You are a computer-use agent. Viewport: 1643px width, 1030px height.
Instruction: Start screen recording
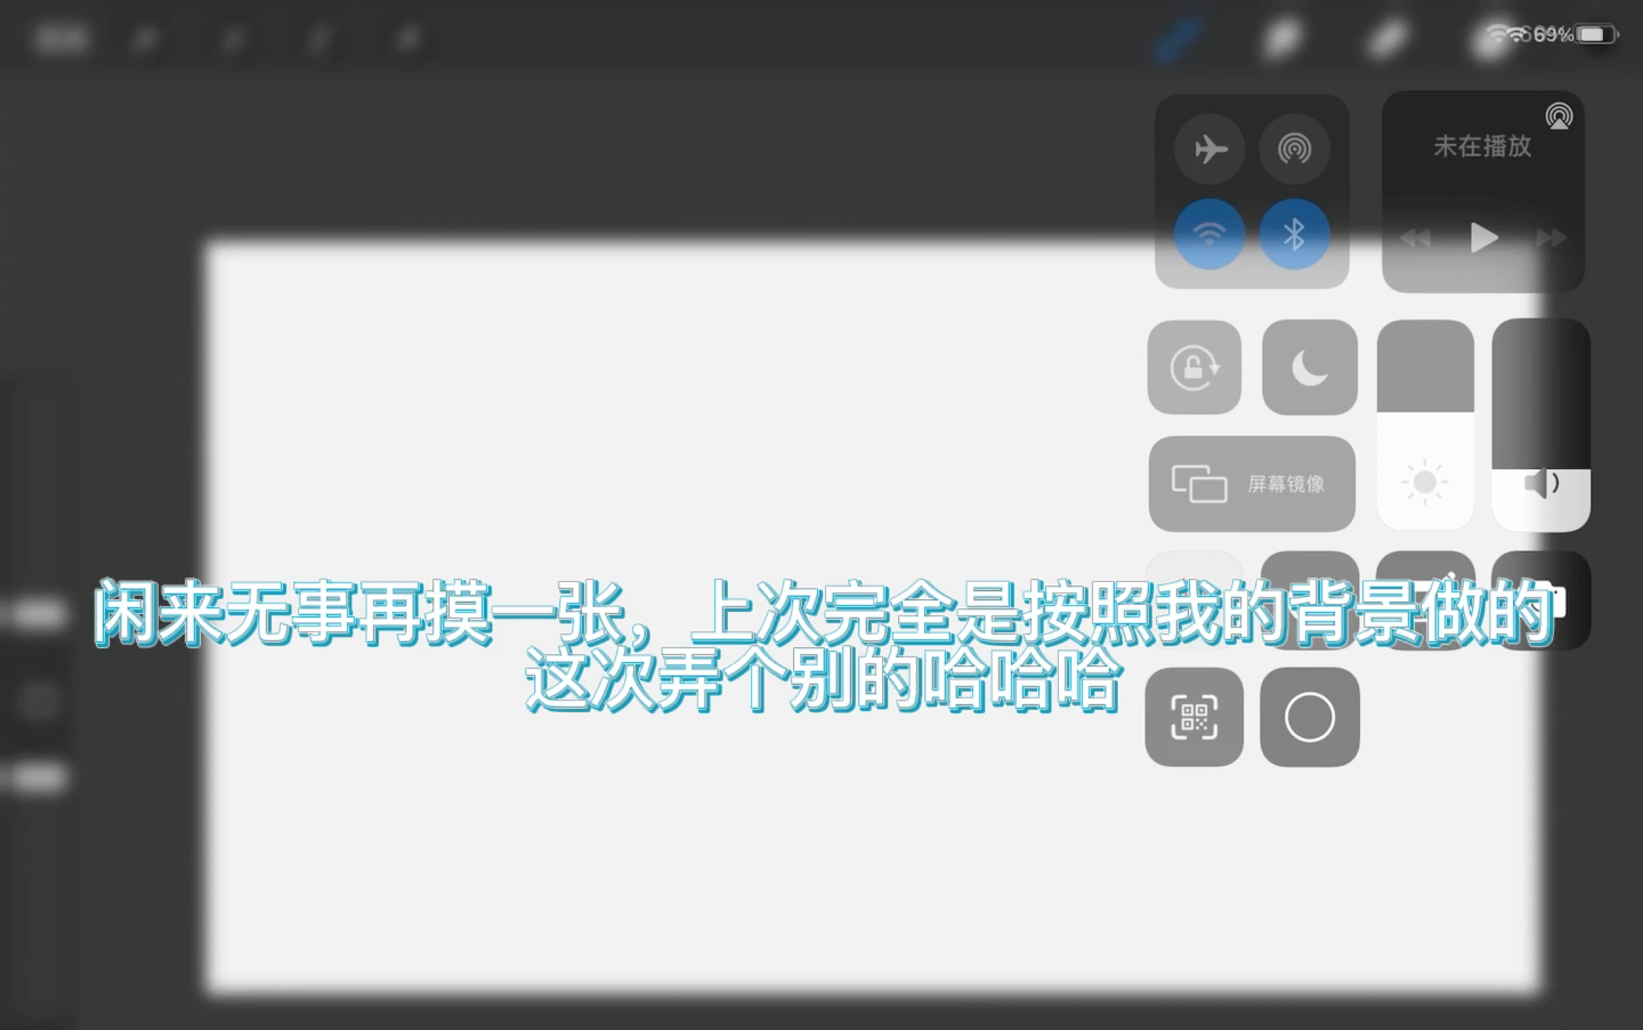tap(1309, 717)
